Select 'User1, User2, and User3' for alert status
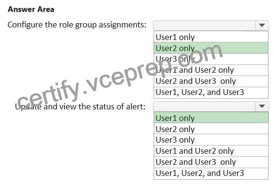The width and height of the screenshot is (273, 186). [211, 173]
